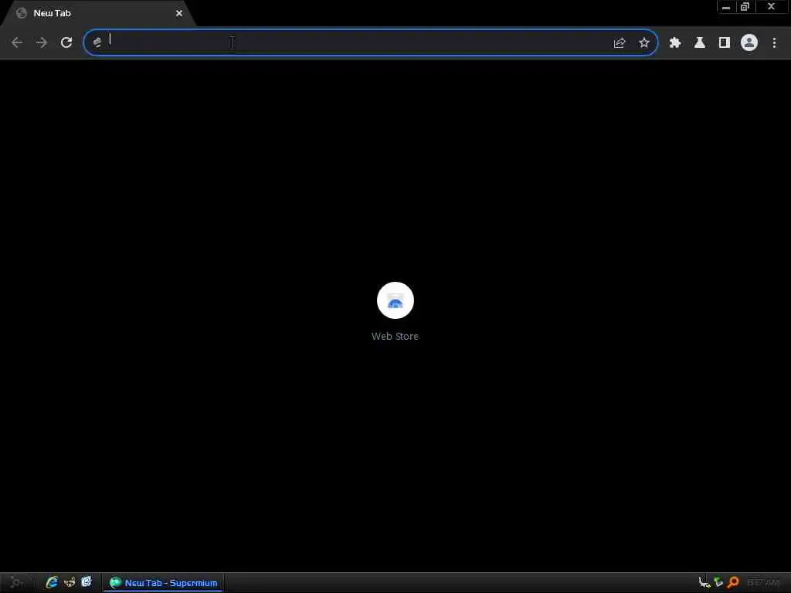Click the network tray icon
The image size is (791, 593).
click(x=704, y=582)
